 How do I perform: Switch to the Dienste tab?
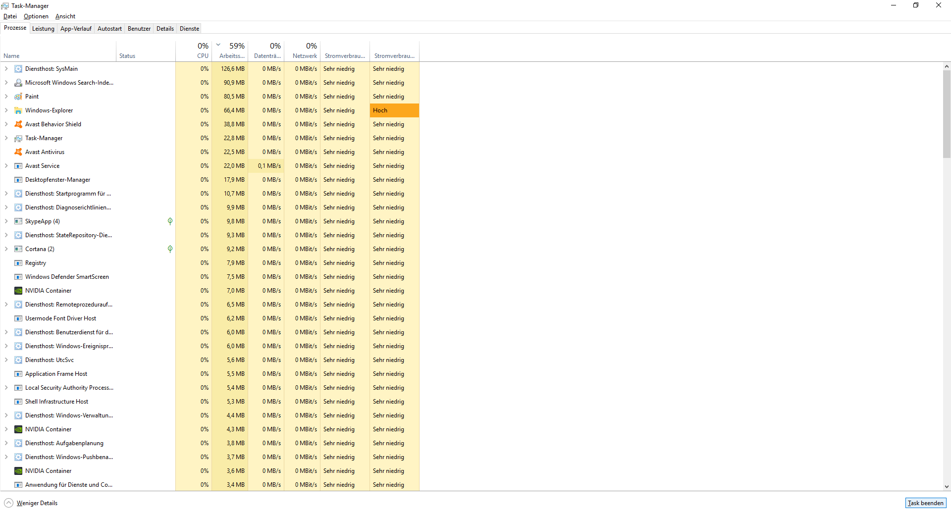[x=189, y=29]
